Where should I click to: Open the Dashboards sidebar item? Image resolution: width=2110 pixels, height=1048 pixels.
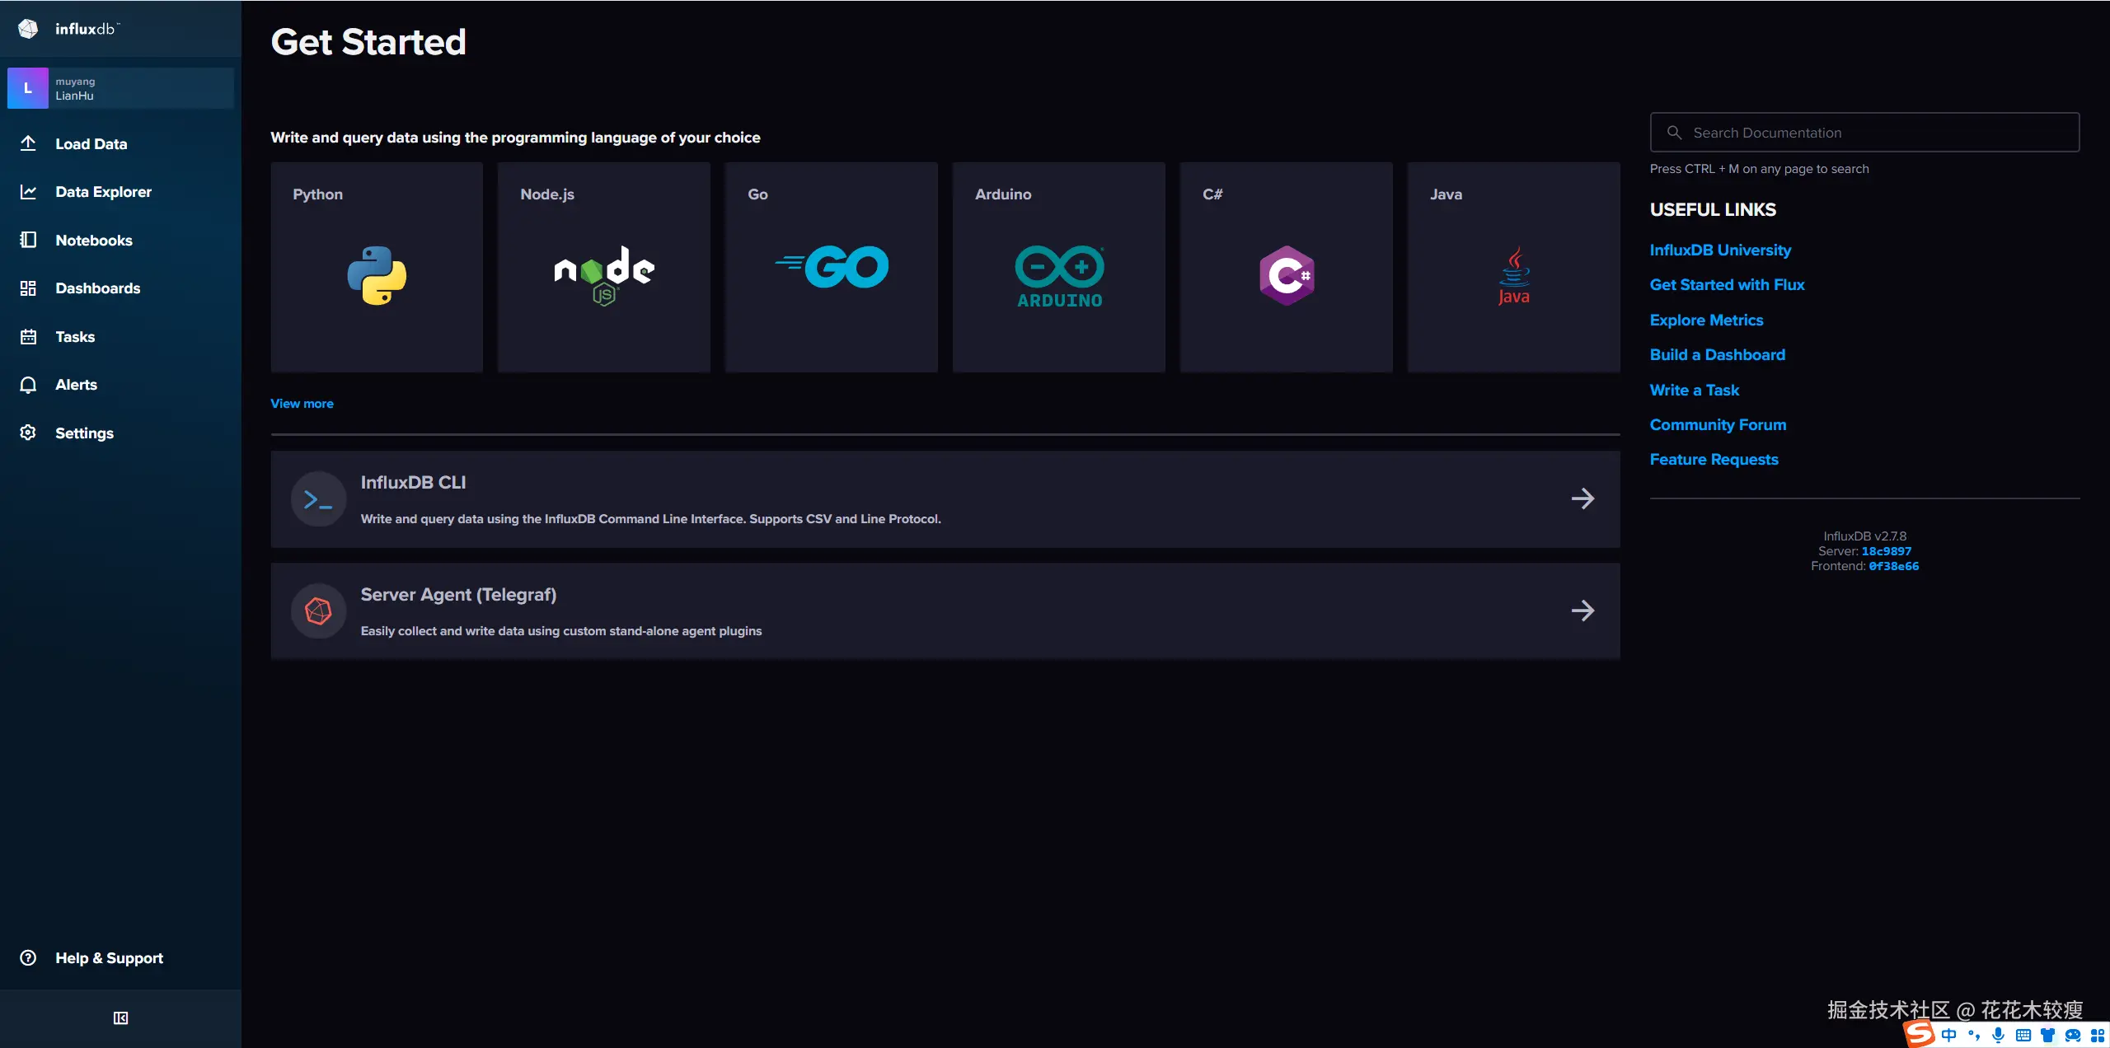(97, 288)
